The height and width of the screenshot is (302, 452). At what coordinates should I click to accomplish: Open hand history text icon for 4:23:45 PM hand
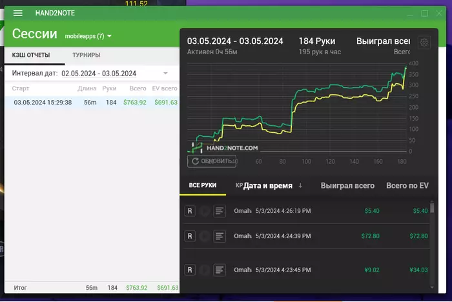click(220, 270)
